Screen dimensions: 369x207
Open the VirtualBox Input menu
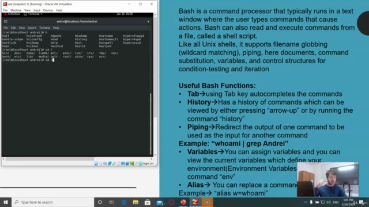37,10
